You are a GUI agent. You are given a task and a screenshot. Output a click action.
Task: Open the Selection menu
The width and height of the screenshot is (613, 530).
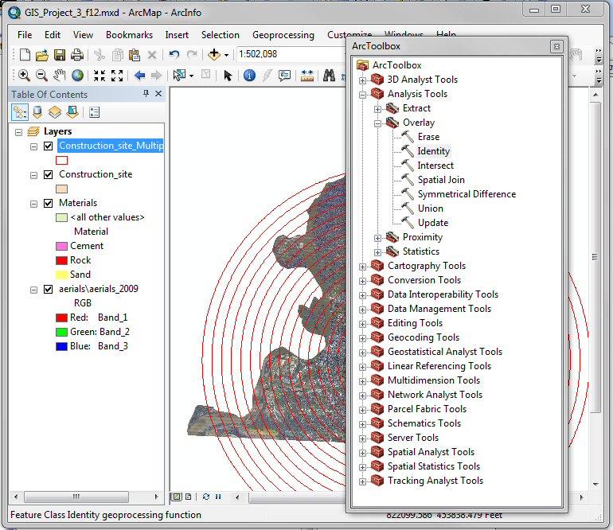220,35
